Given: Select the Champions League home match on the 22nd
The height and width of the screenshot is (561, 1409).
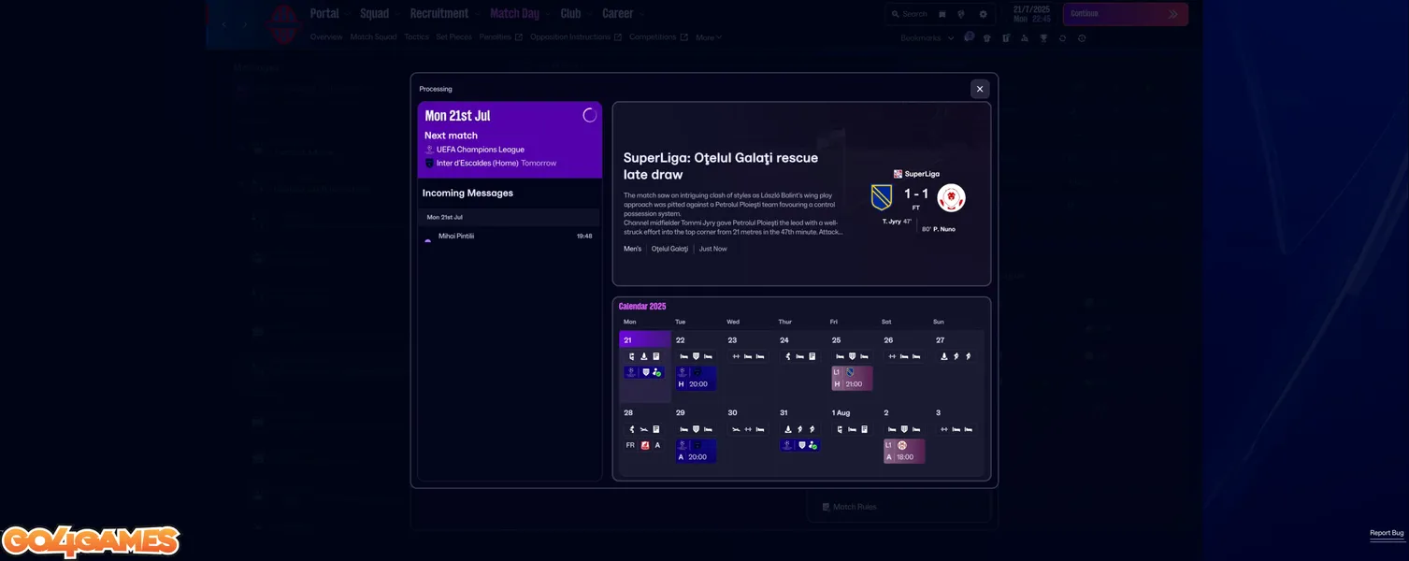Looking at the screenshot, I should click(696, 378).
